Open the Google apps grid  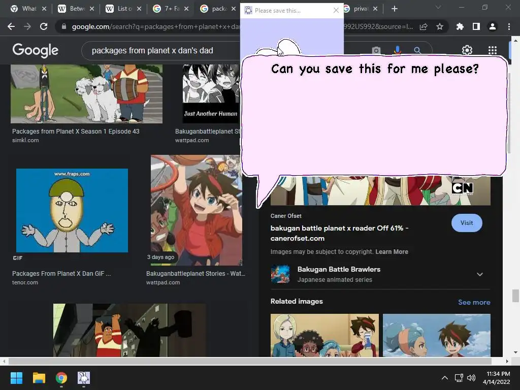tap(493, 50)
